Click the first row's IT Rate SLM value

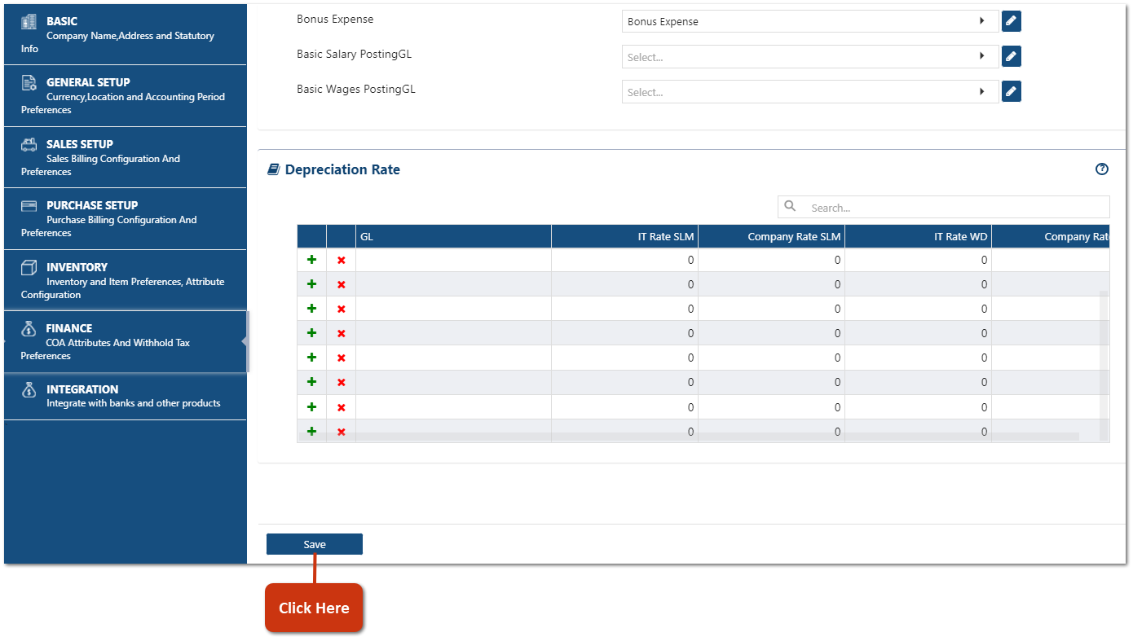click(x=624, y=260)
